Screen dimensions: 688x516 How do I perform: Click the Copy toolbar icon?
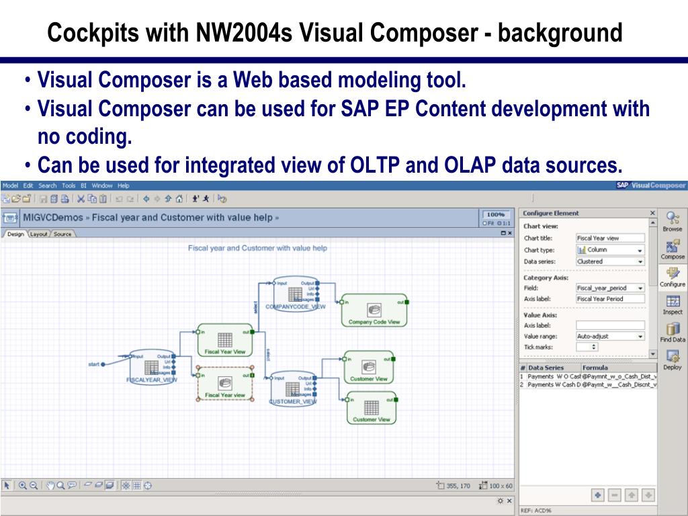92,199
